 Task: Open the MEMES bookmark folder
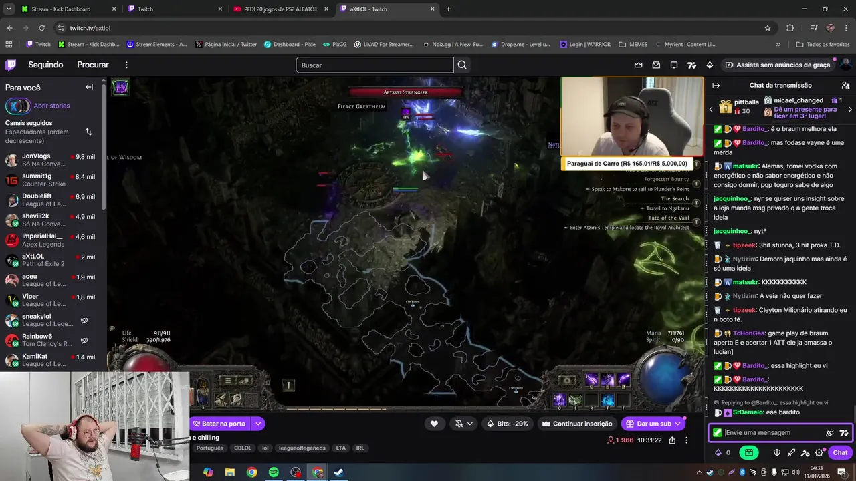[633, 45]
